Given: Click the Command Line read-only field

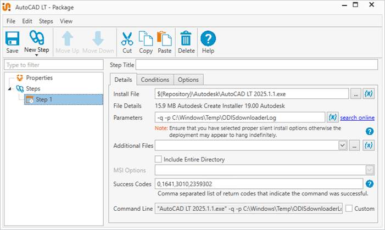Looking at the screenshot, I should [x=248, y=209].
